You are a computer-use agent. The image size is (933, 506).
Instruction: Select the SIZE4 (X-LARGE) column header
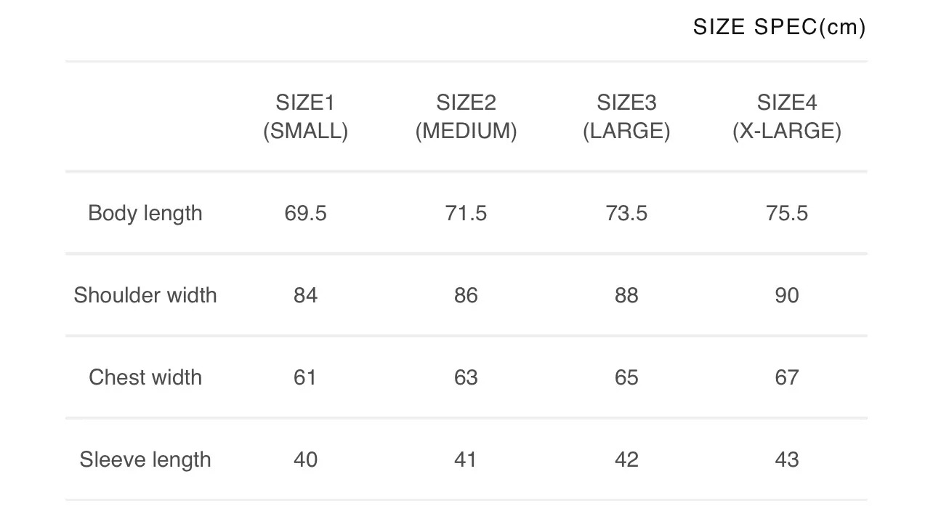tap(787, 116)
